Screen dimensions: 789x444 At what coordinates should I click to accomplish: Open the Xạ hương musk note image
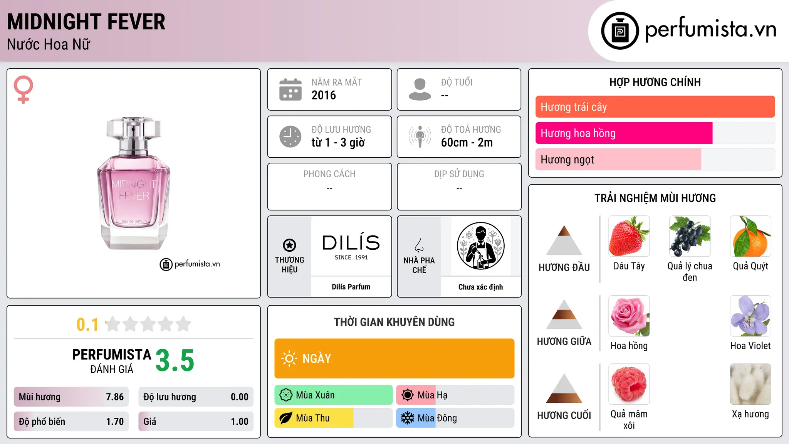click(x=750, y=384)
